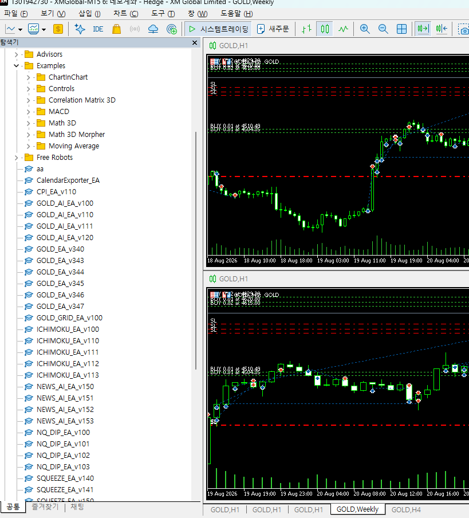
Task: Expand the Advisors folder
Action: click(16, 54)
